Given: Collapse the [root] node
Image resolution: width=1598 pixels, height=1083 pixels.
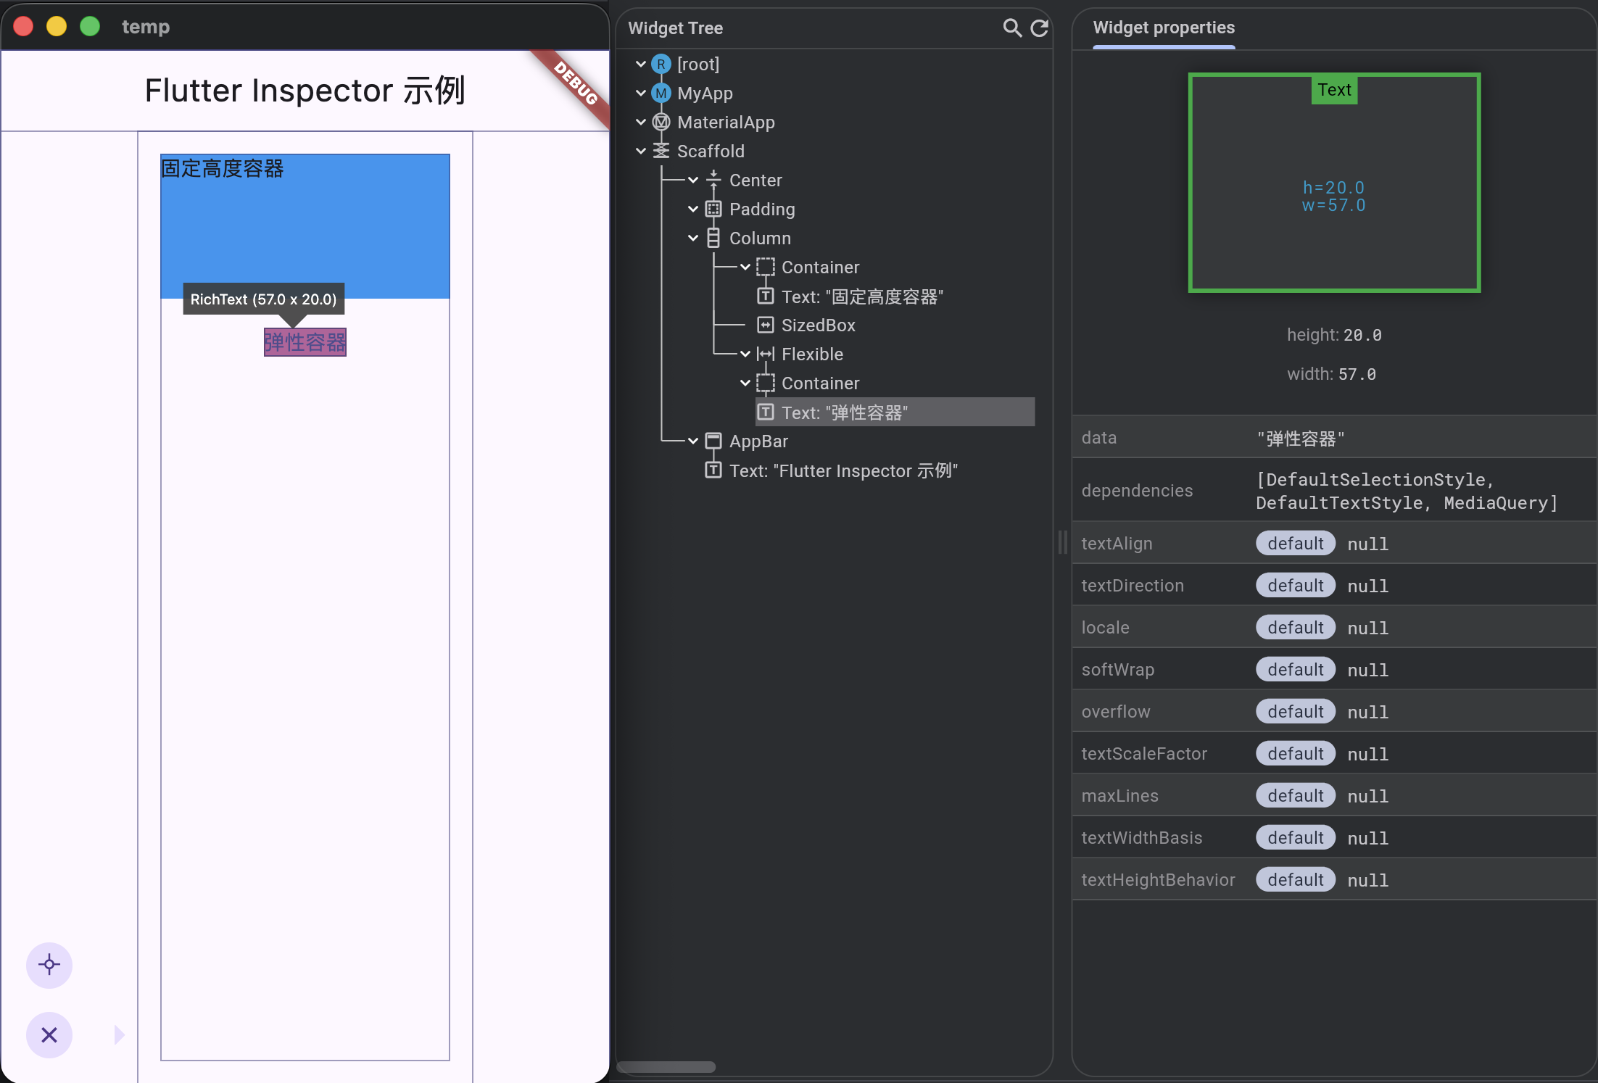Looking at the screenshot, I should tap(641, 65).
